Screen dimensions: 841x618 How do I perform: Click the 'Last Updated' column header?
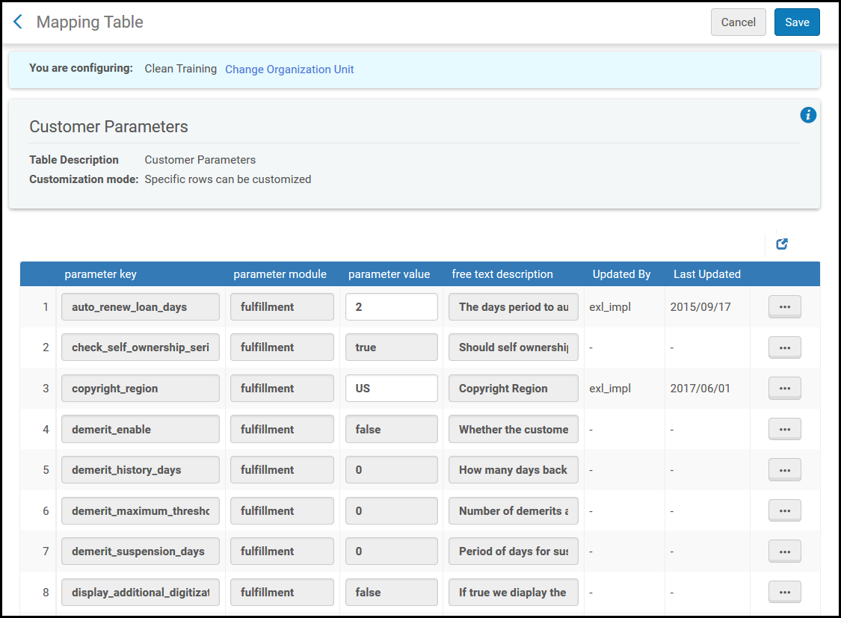707,274
